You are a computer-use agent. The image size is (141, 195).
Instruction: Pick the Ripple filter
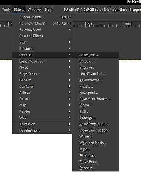click(96, 105)
